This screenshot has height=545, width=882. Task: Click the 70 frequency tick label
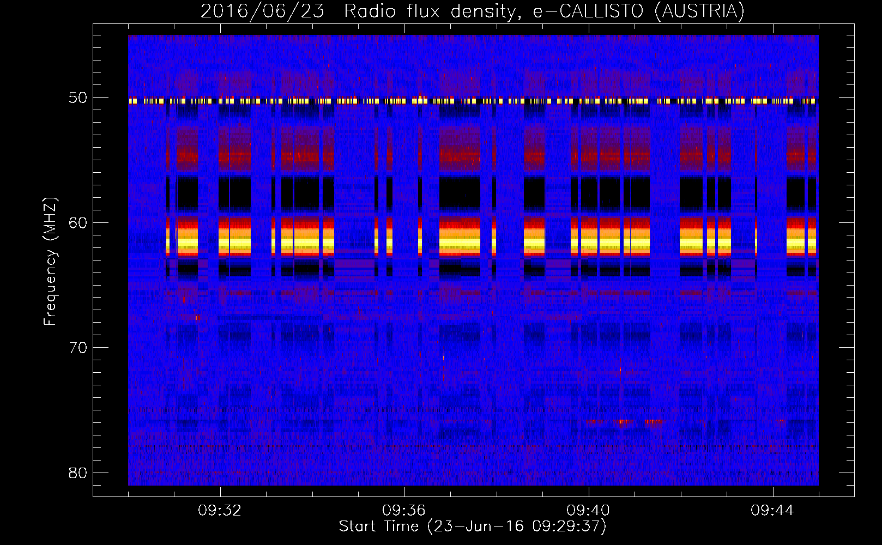(x=78, y=348)
